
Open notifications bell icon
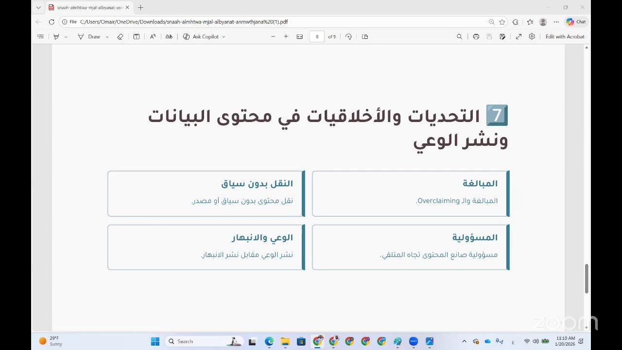tap(581, 341)
